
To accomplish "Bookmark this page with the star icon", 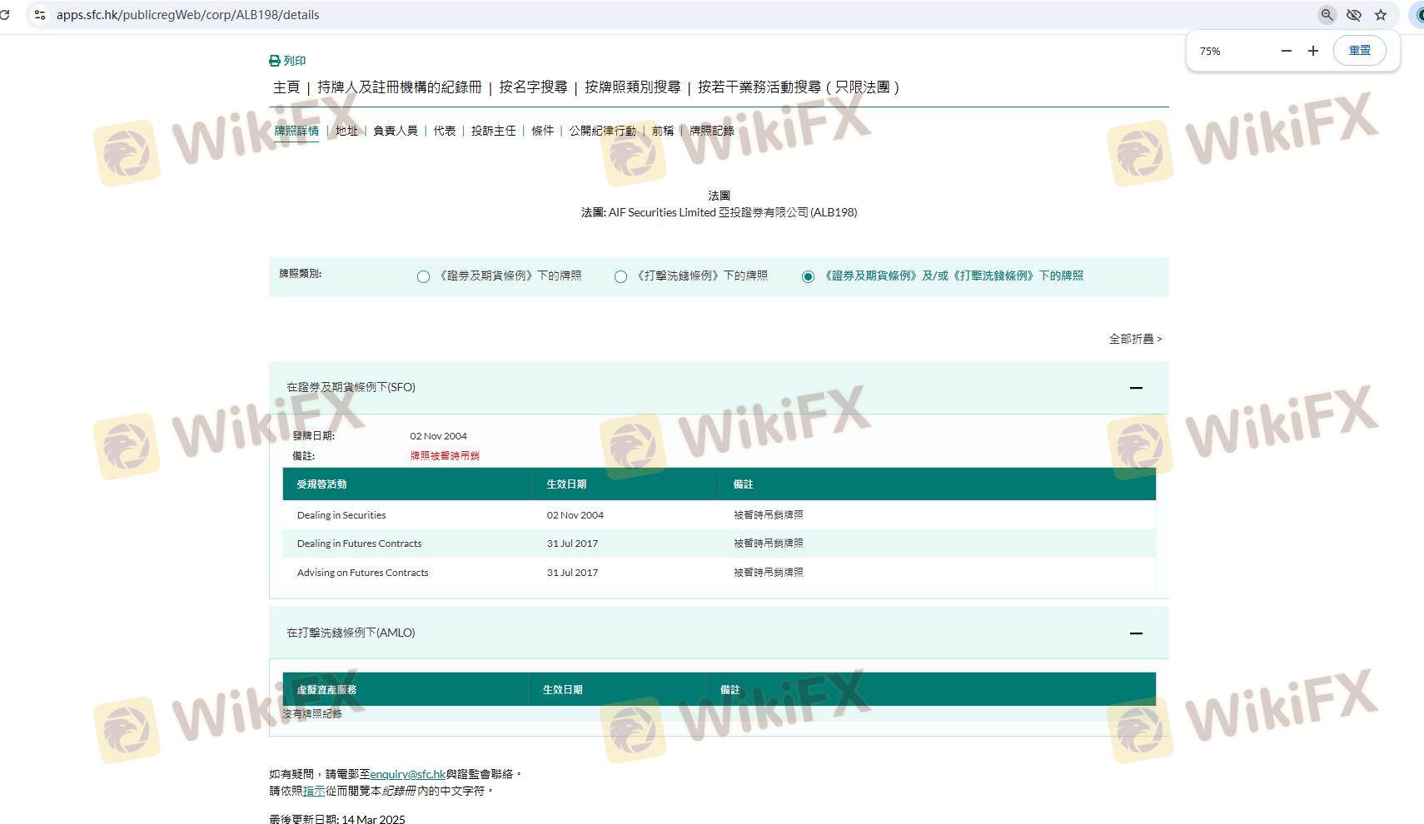I will click(x=1381, y=15).
